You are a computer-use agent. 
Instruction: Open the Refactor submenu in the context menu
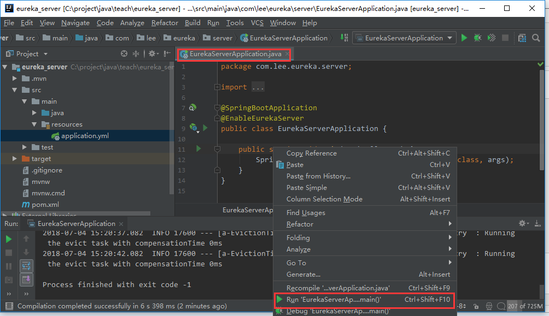[x=365, y=224]
